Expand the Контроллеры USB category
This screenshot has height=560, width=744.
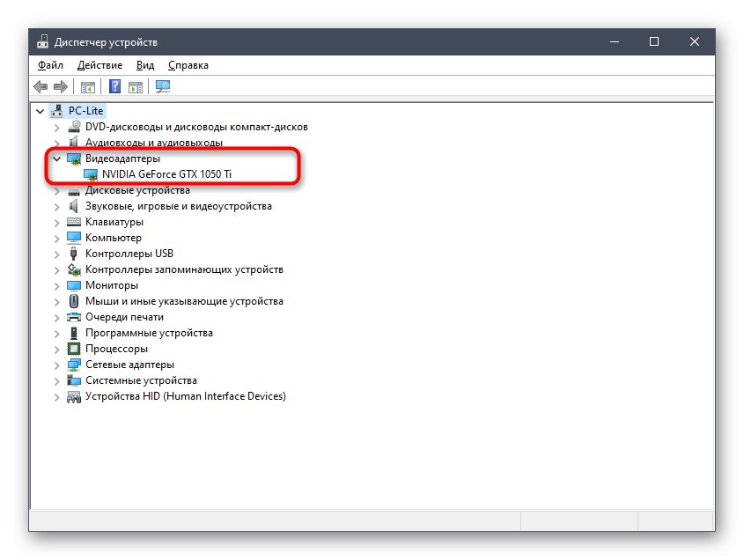[x=56, y=254]
